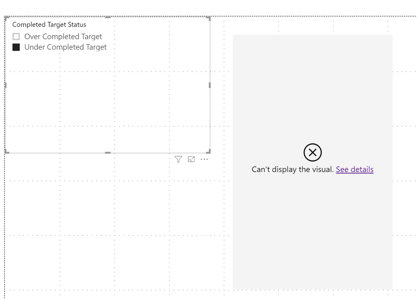Click the Focus mode icon
Image resolution: width=417 pixels, height=299 pixels.
[x=192, y=159]
